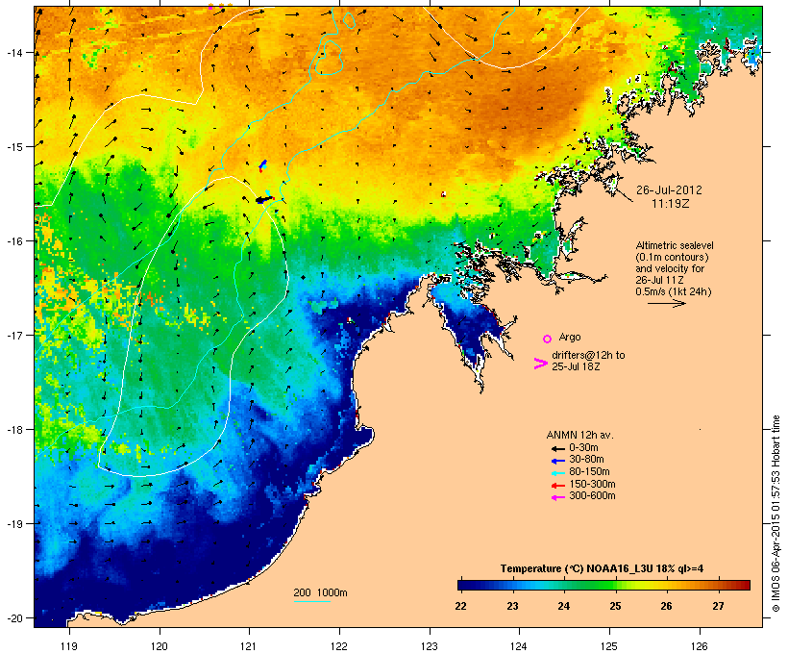Click colorbar tick label 24
This screenshot has width=788, height=654.
[x=564, y=606]
